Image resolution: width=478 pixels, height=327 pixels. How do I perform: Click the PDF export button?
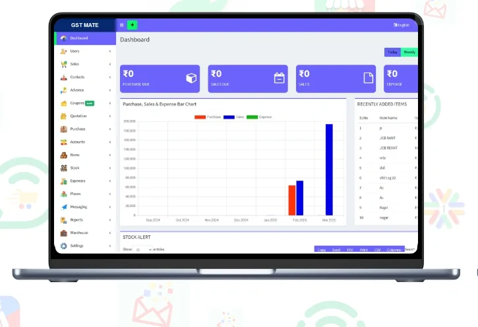tap(351, 250)
